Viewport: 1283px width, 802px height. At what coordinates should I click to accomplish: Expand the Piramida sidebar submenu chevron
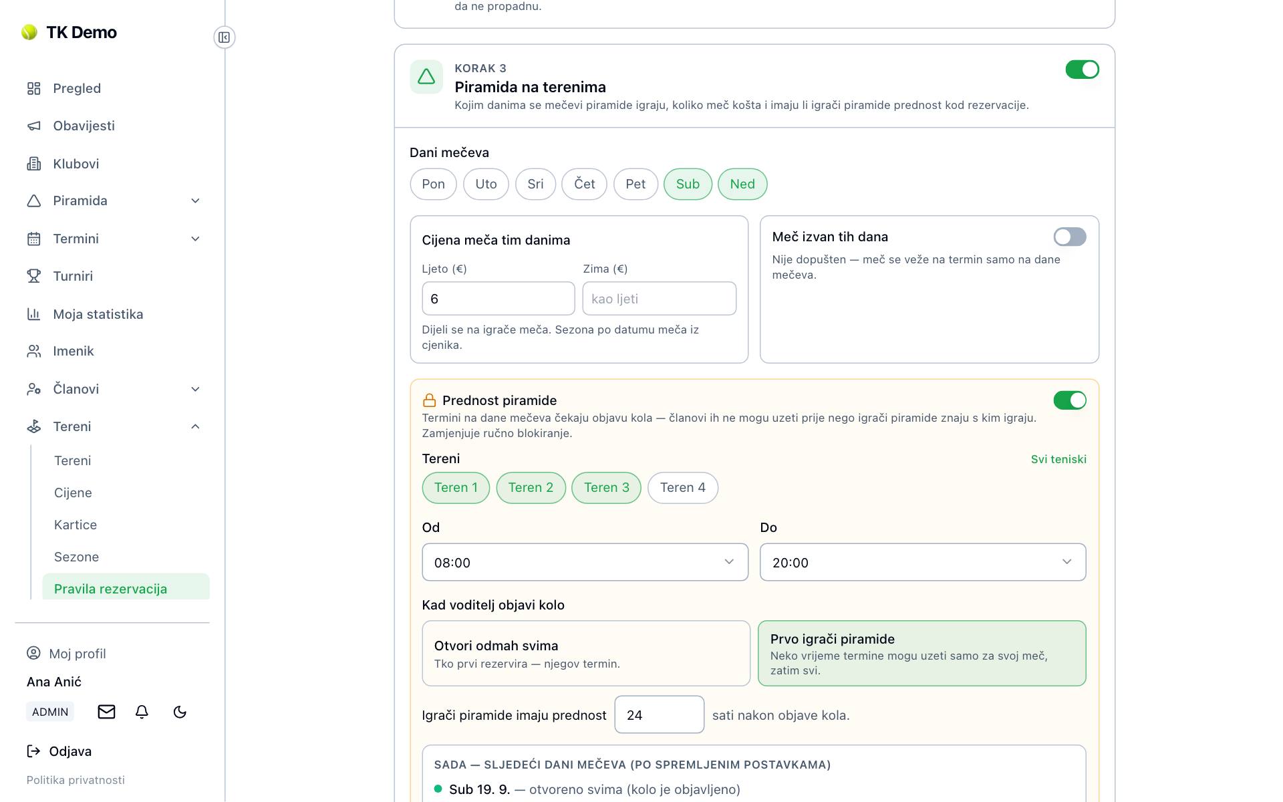195,200
